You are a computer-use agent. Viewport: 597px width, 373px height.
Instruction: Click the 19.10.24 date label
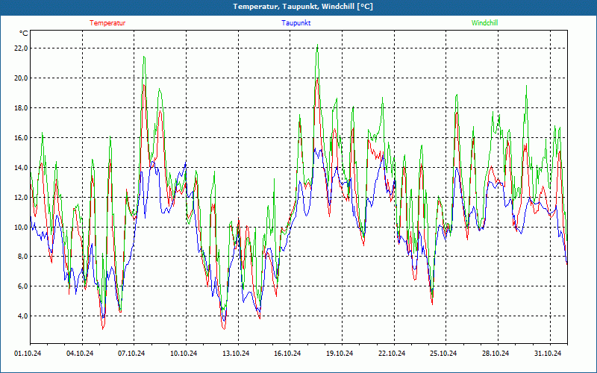[x=340, y=354]
